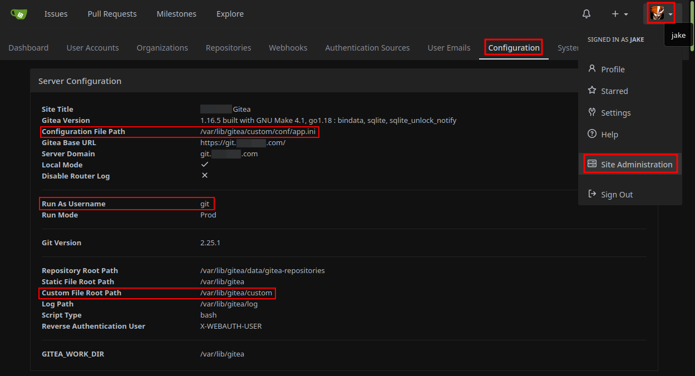The height and width of the screenshot is (376, 695).
Task: Click the config path /var/lib/gitea/custom/conf/app.ini
Action: coord(258,132)
